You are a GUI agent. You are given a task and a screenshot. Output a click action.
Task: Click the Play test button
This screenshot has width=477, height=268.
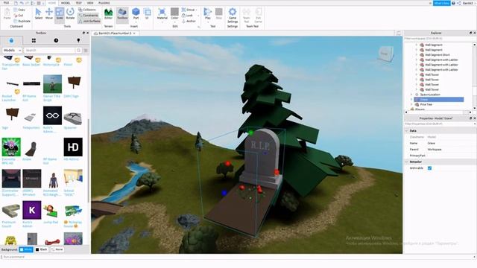point(208,14)
